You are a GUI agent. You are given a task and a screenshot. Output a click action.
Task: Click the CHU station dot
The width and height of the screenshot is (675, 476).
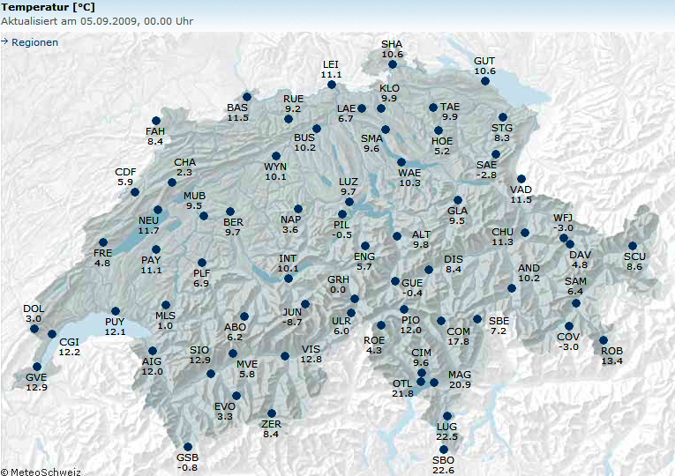click(x=525, y=233)
